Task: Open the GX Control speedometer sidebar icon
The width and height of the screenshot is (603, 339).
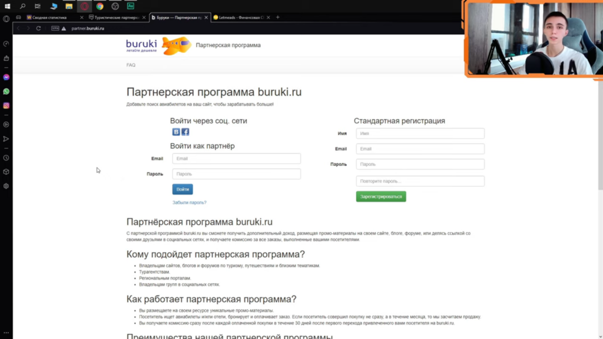Action: pyautogui.click(x=6, y=44)
